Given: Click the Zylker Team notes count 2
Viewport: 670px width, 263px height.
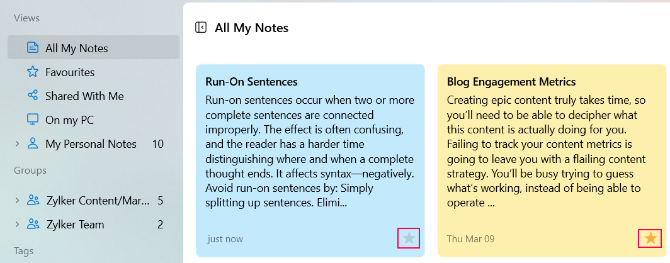Looking at the screenshot, I should pyautogui.click(x=160, y=224).
